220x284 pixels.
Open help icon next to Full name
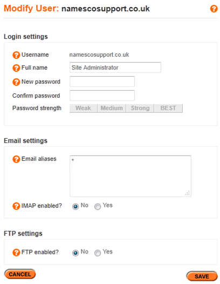coord(16,68)
